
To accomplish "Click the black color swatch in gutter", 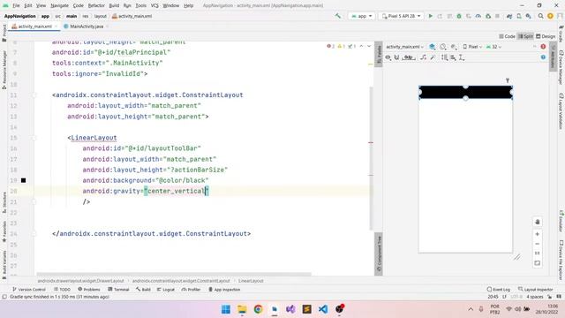I will coord(24,180).
